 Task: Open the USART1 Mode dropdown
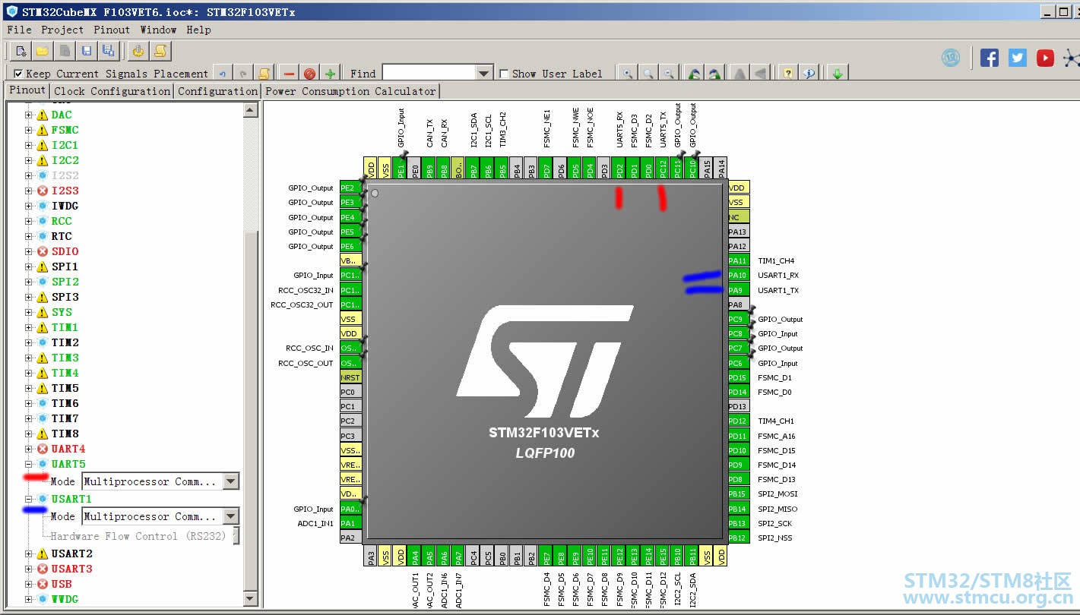[231, 516]
